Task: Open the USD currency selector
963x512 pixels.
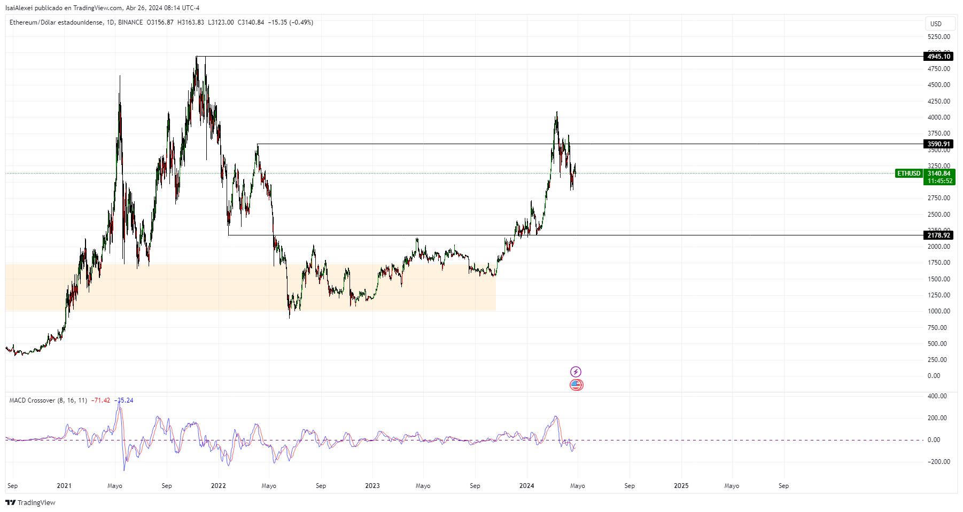Action: coord(940,23)
